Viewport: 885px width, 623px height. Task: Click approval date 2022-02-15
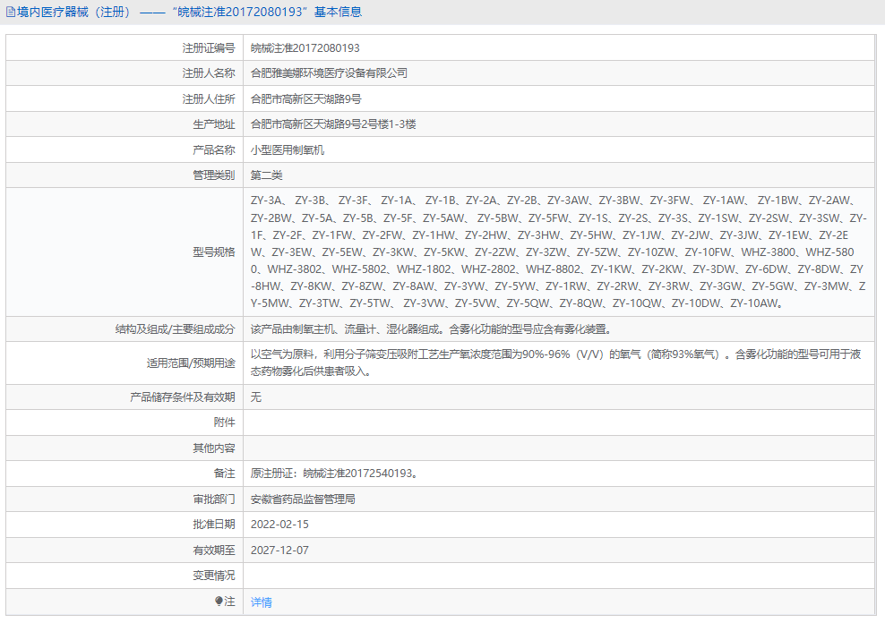279,525
